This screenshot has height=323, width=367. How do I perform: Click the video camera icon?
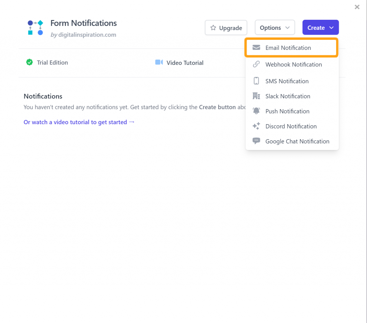click(x=159, y=62)
